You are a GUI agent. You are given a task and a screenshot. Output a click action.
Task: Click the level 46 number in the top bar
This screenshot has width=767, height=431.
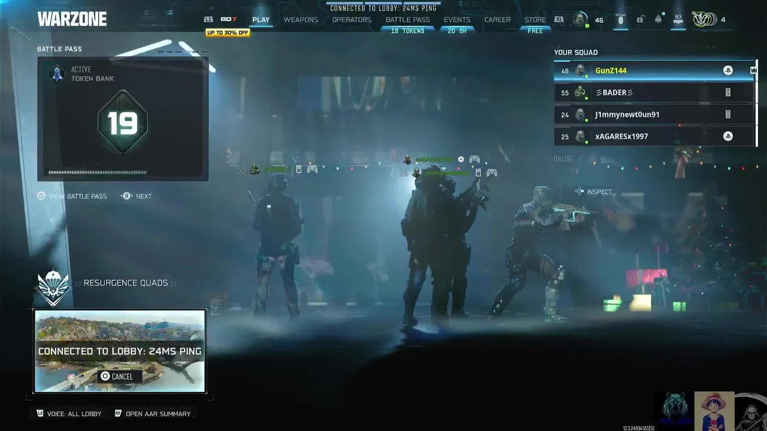tap(599, 20)
